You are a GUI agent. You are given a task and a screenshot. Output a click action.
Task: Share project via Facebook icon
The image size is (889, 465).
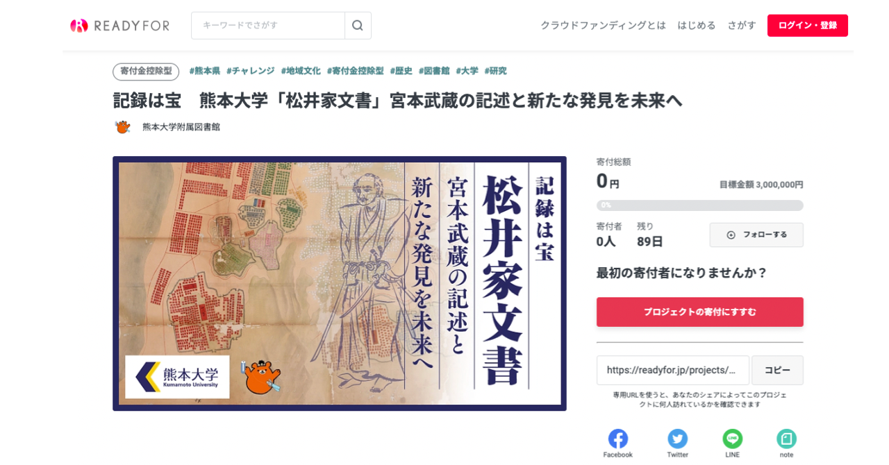[x=618, y=439]
